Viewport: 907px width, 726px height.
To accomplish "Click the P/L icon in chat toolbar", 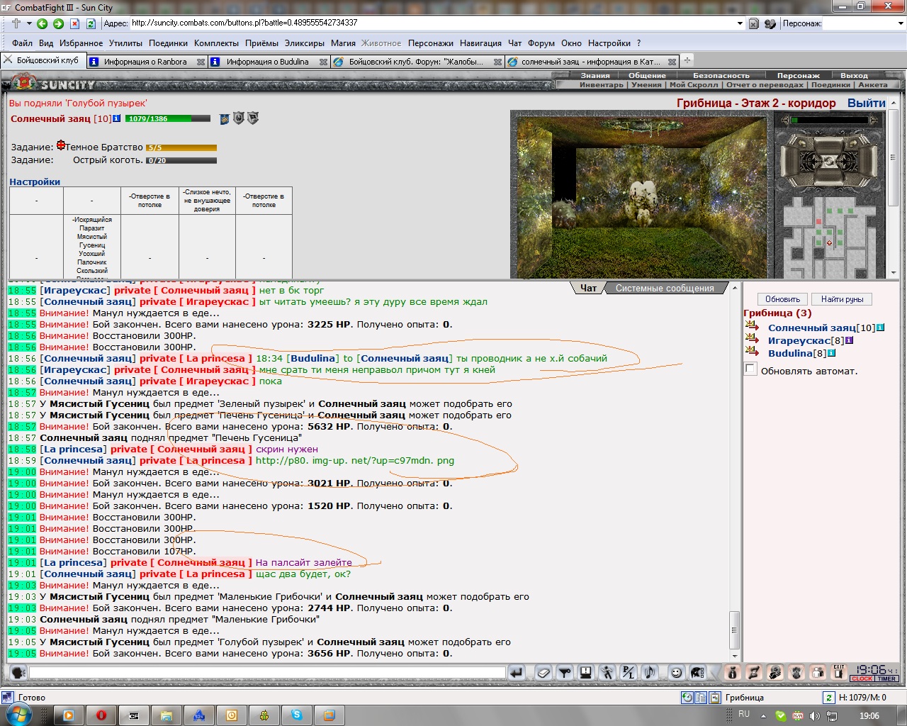I will pyautogui.click(x=628, y=672).
